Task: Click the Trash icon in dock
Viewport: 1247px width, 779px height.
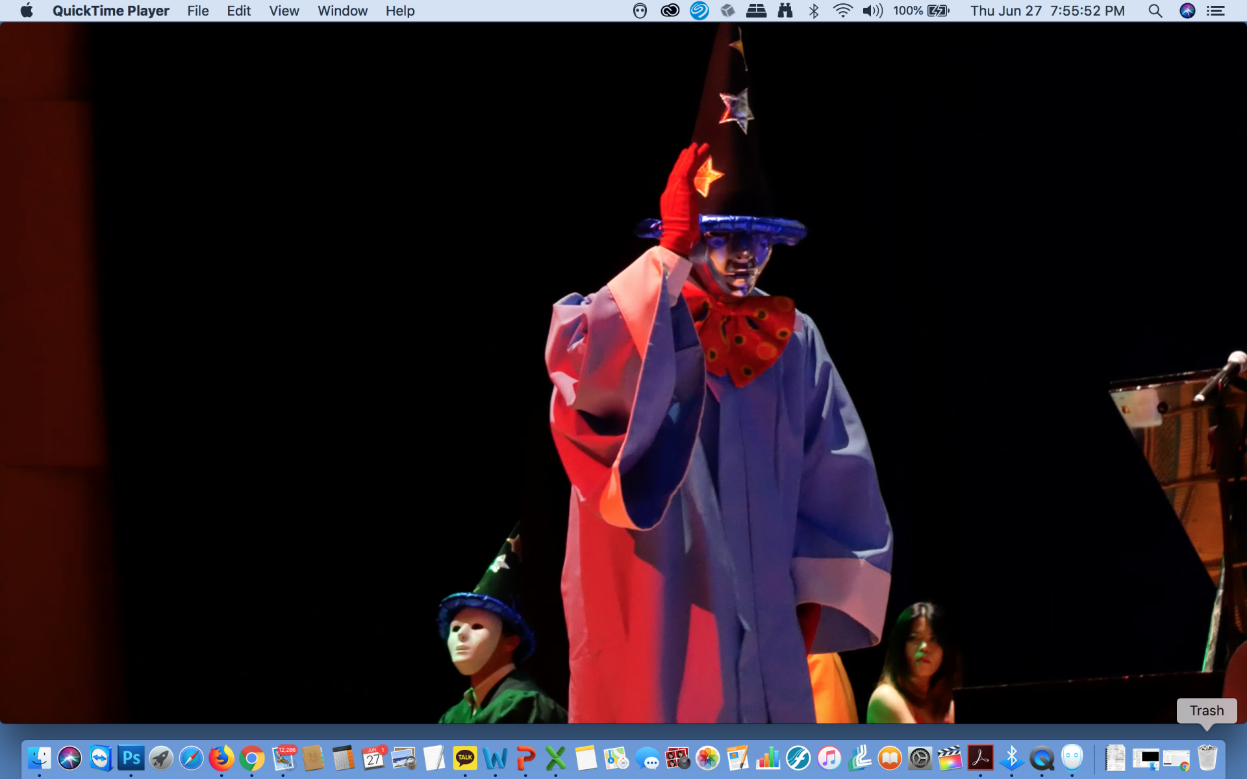Action: [1207, 758]
